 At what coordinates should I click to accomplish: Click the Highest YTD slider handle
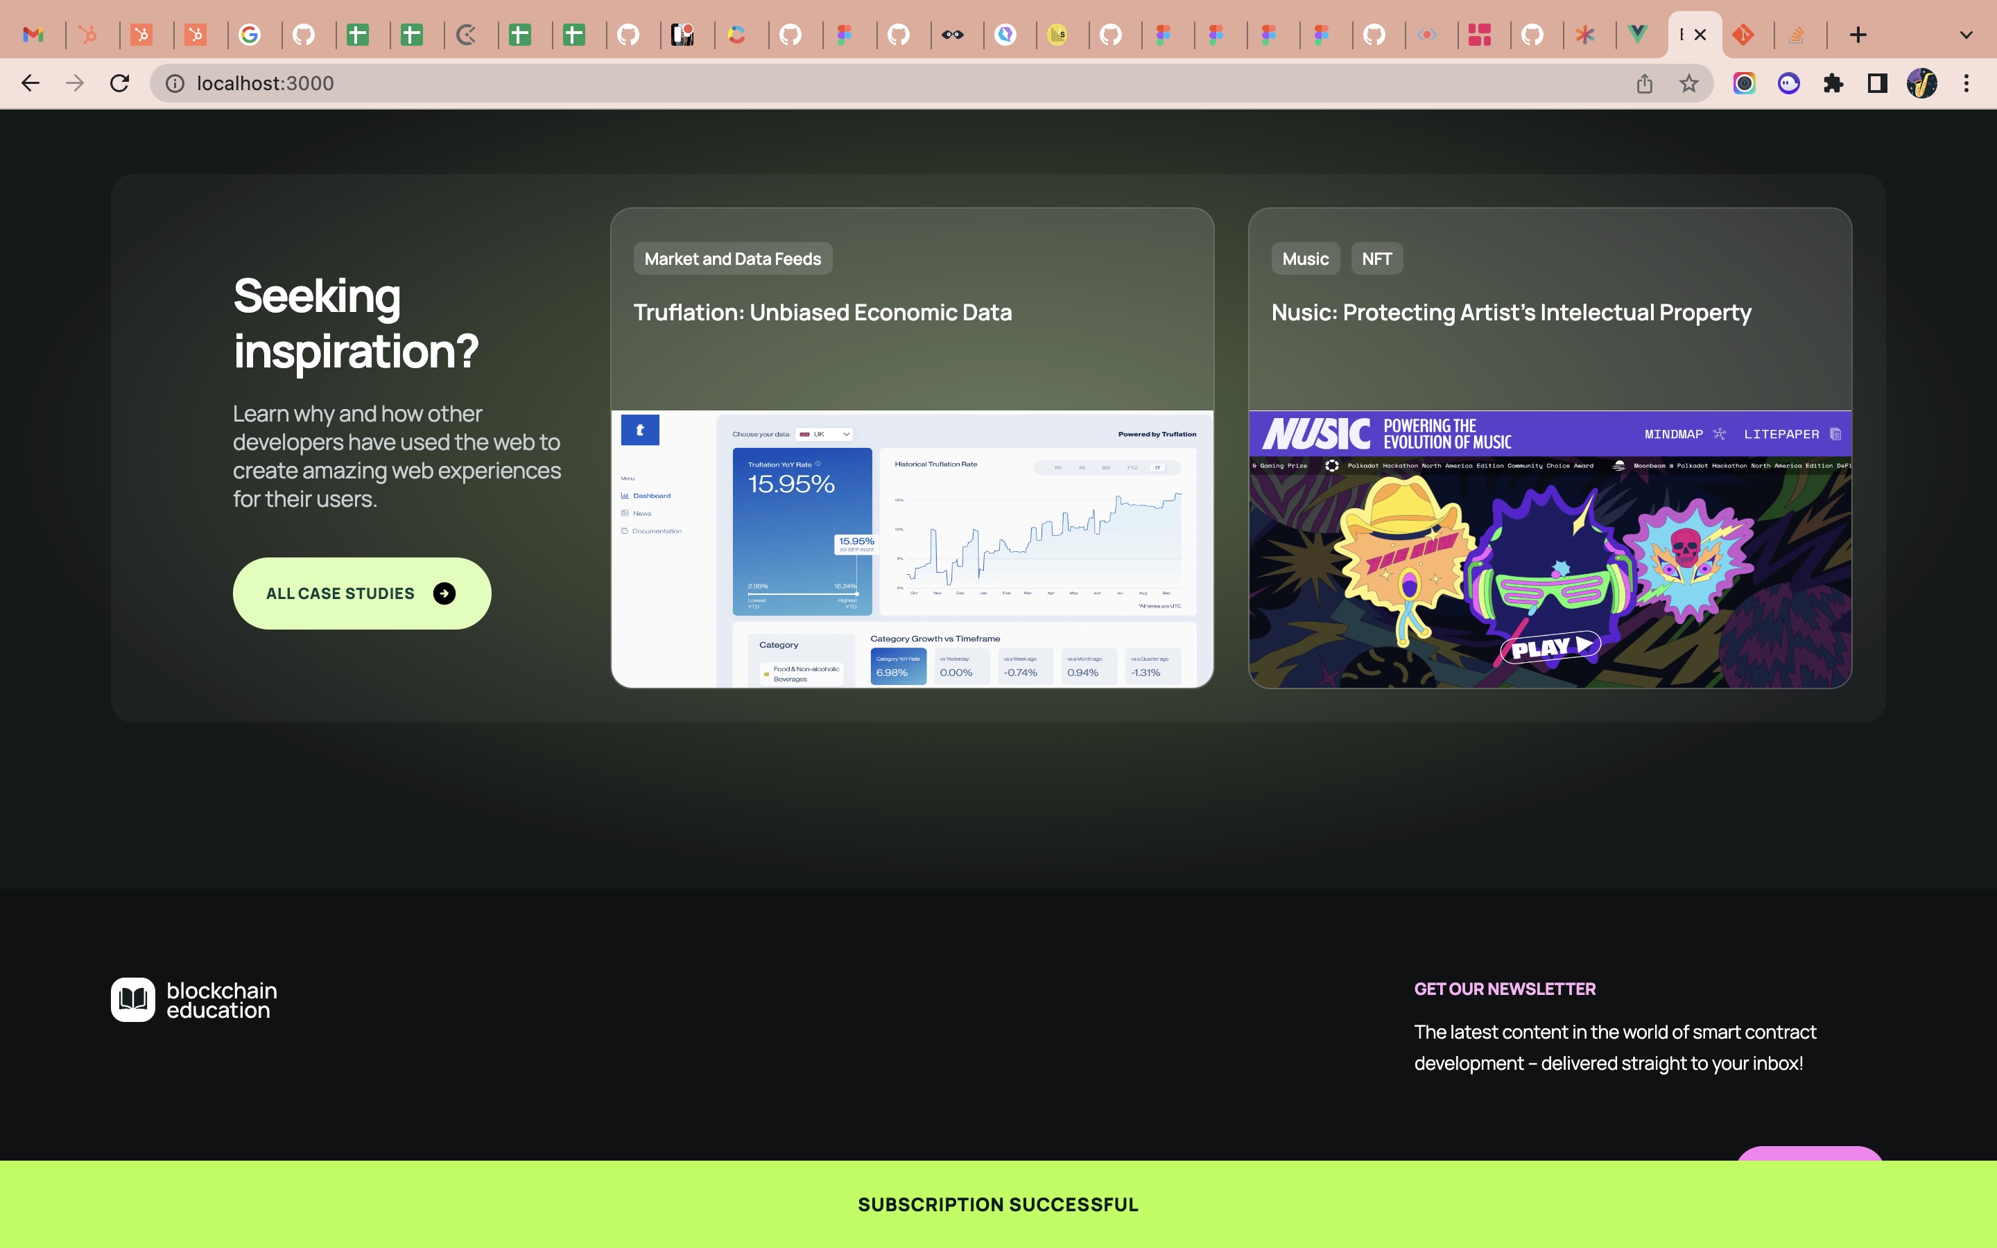[857, 594]
